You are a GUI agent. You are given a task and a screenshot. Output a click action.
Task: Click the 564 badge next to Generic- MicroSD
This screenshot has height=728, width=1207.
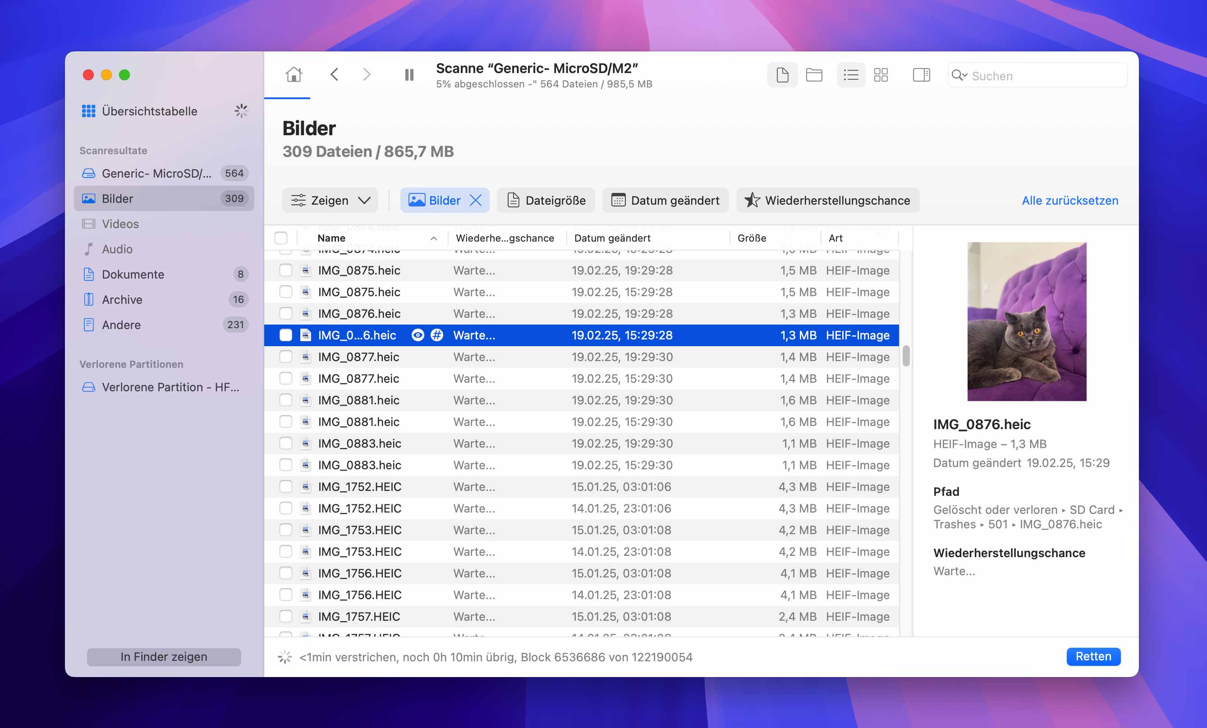point(234,173)
